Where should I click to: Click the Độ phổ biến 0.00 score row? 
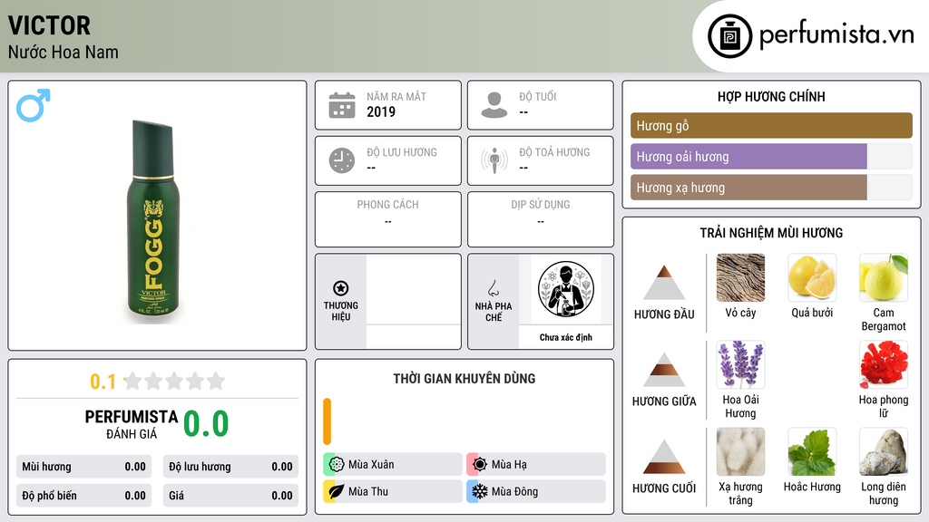click(x=84, y=496)
